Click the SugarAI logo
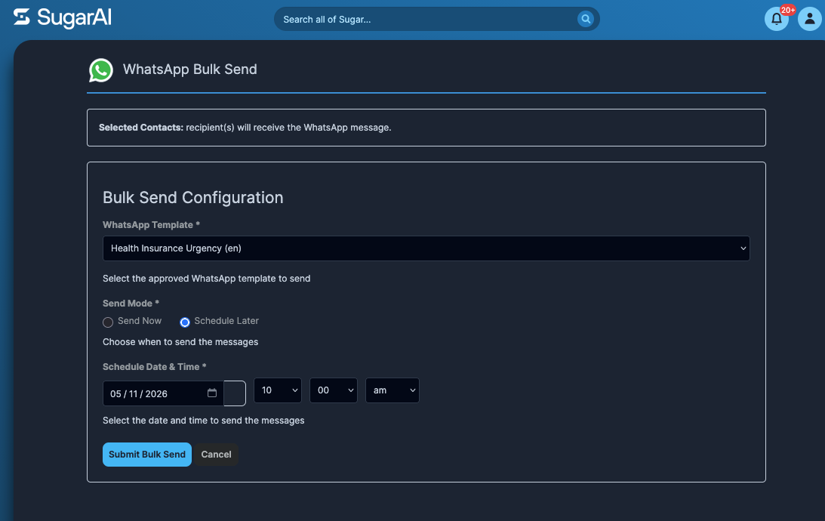This screenshot has width=825, height=521. coord(63,18)
